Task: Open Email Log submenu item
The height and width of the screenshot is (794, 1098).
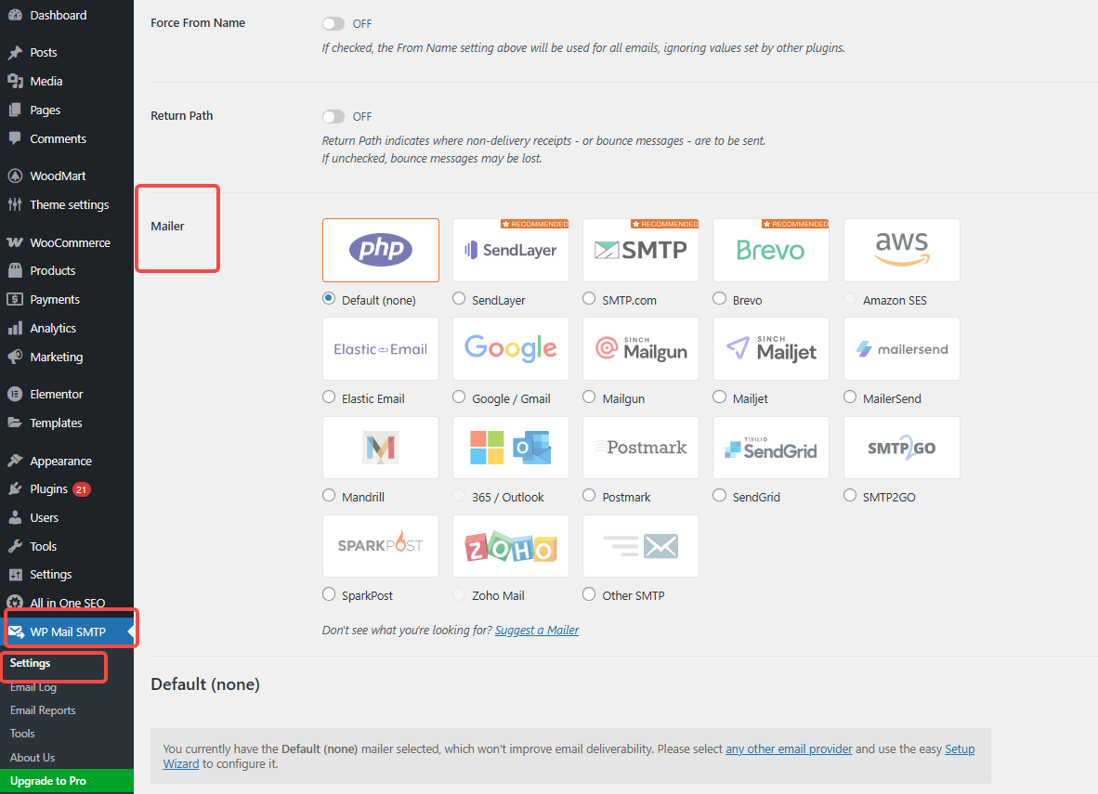Action: pyautogui.click(x=33, y=687)
